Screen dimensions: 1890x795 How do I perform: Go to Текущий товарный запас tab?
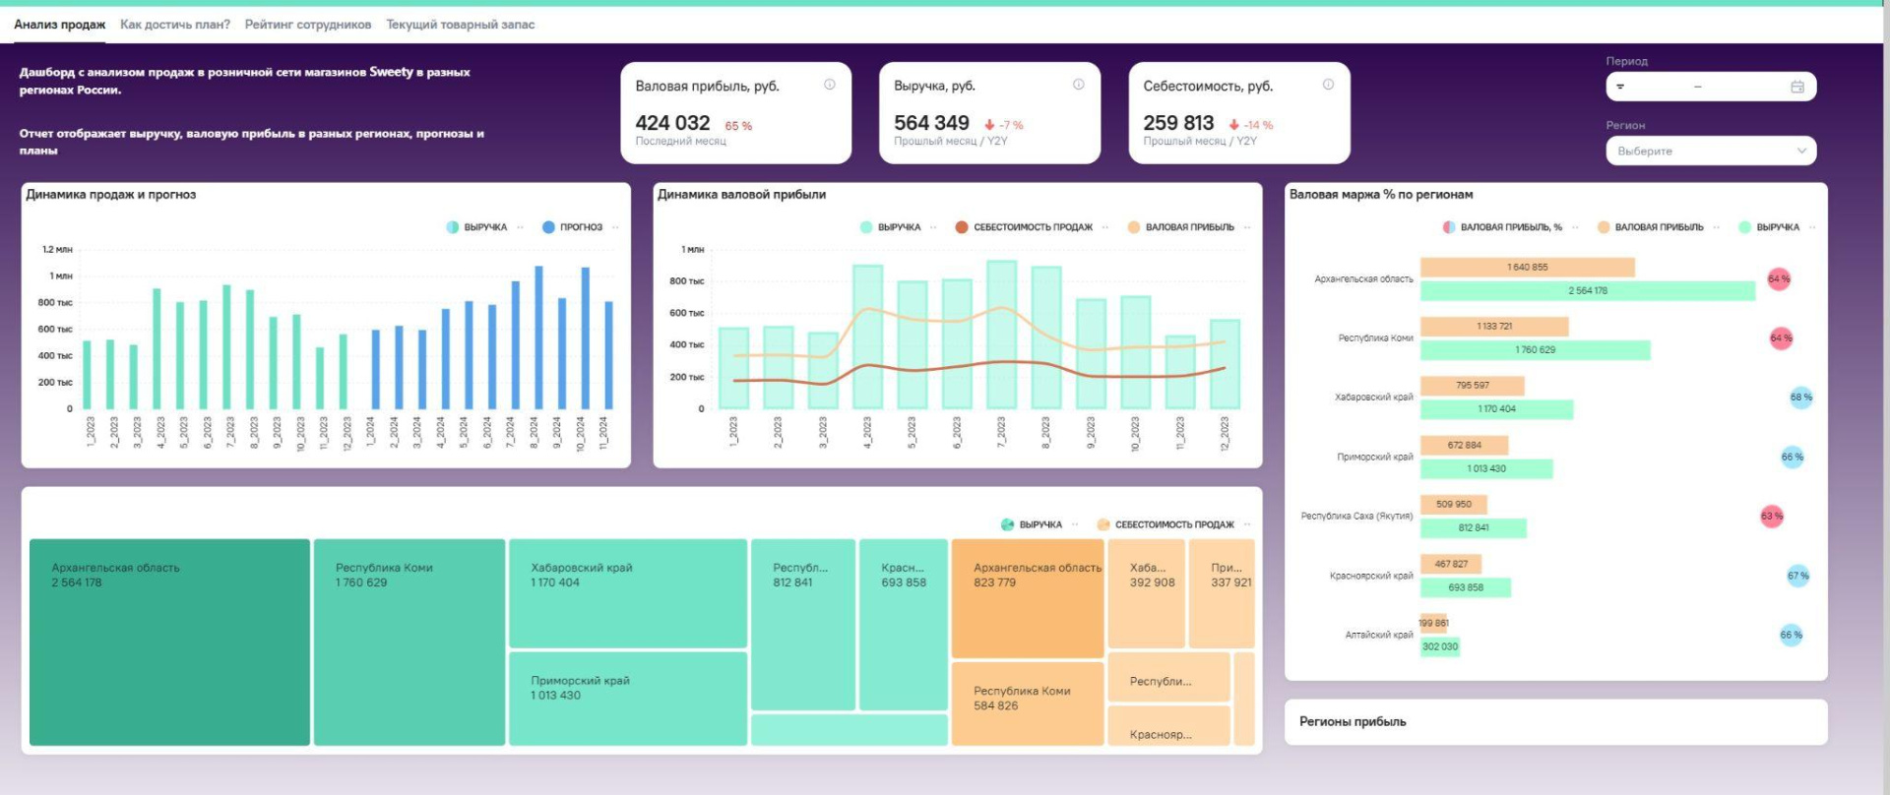pos(460,25)
